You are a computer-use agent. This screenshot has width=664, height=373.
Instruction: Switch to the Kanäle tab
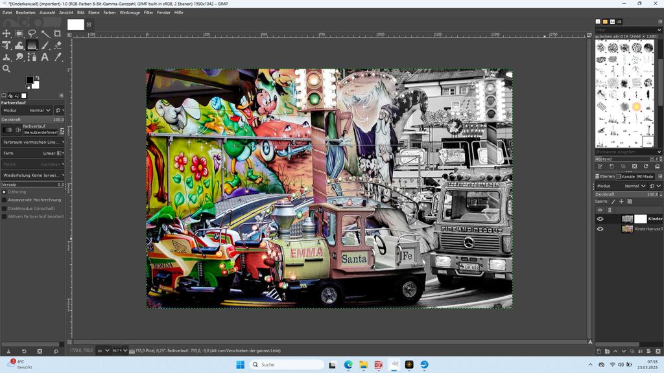(626, 176)
